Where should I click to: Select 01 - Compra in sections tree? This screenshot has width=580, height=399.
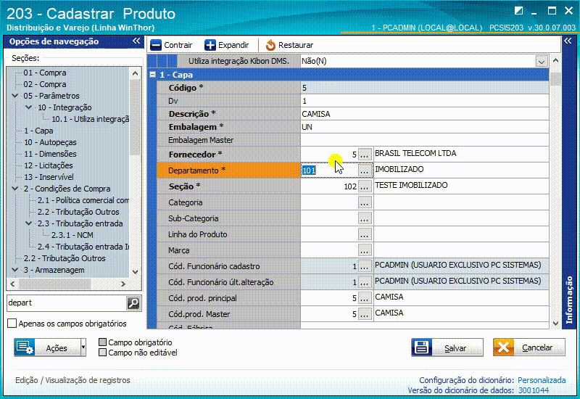pyautogui.click(x=45, y=73)
